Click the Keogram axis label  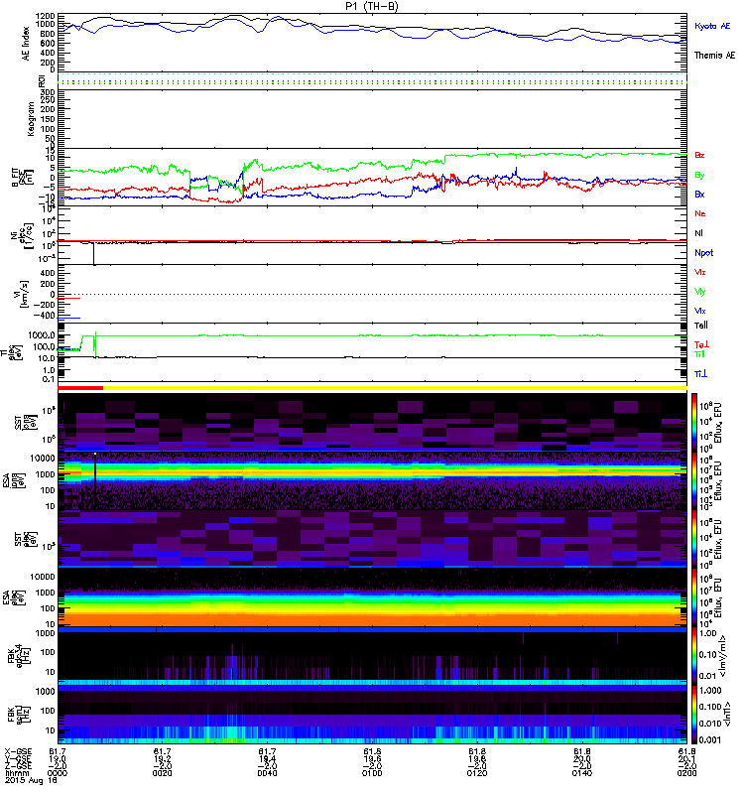pyautogui.click(x=31, y=119)
